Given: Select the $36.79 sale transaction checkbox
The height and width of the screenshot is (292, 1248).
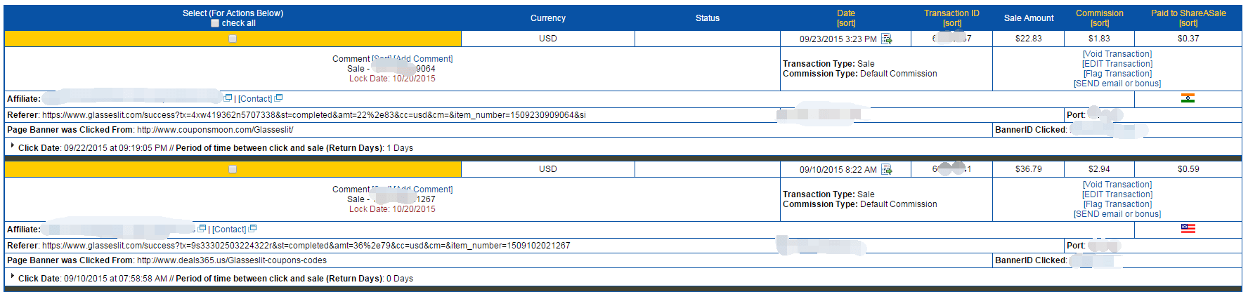Looking at the screenshot, I should pyautogui.click(x=233, y=170).
